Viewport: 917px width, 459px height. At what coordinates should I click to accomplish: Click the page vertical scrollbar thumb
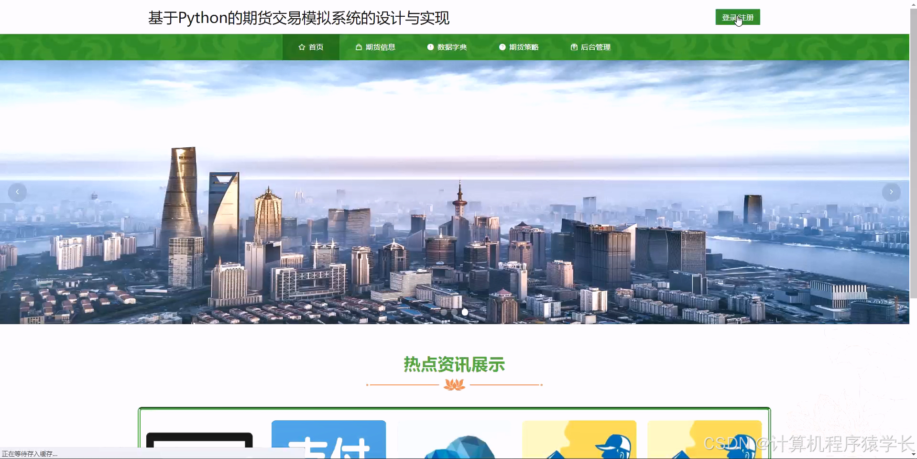click(x=913, y=153)
